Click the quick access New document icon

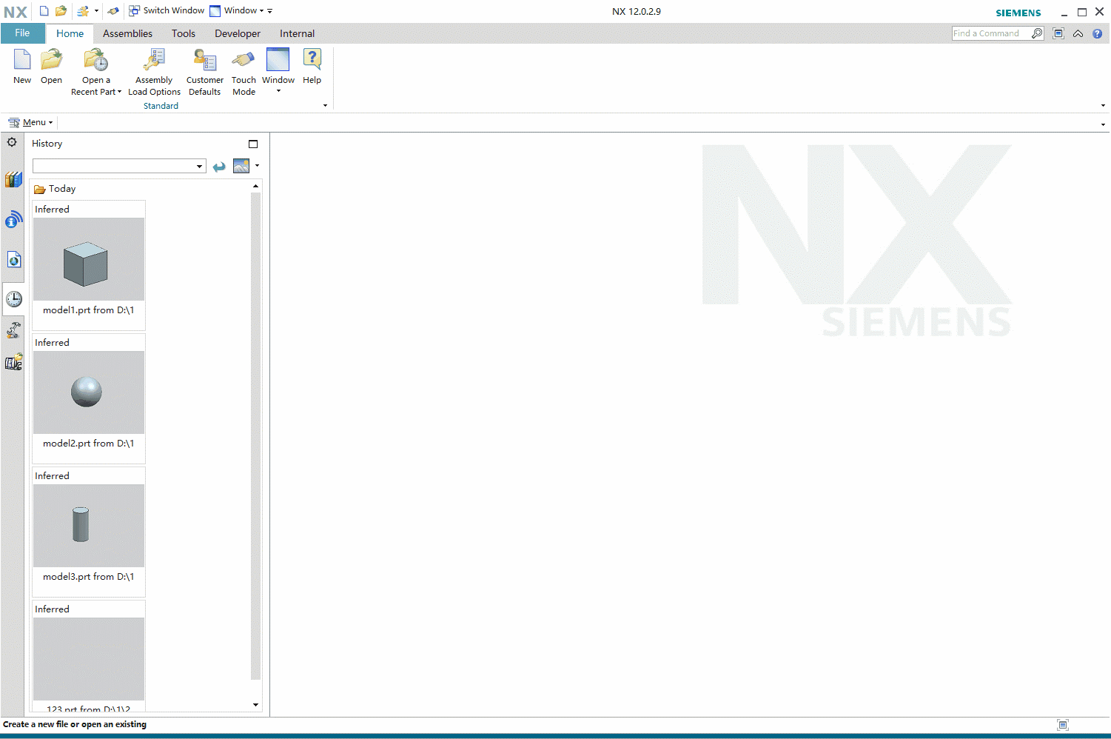pos(44,11)
